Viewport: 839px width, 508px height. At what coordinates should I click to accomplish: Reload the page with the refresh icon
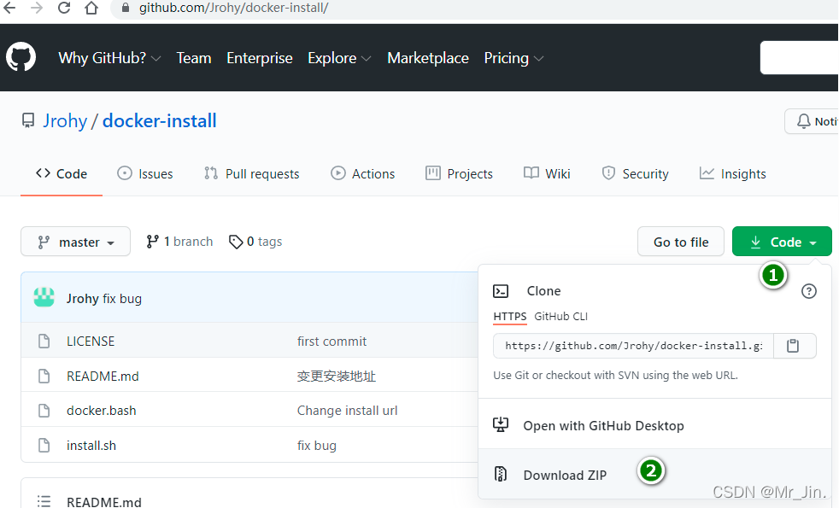64,8
